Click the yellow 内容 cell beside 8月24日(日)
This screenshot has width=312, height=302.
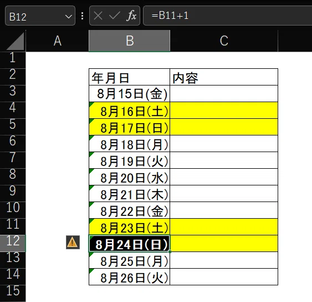224,243
